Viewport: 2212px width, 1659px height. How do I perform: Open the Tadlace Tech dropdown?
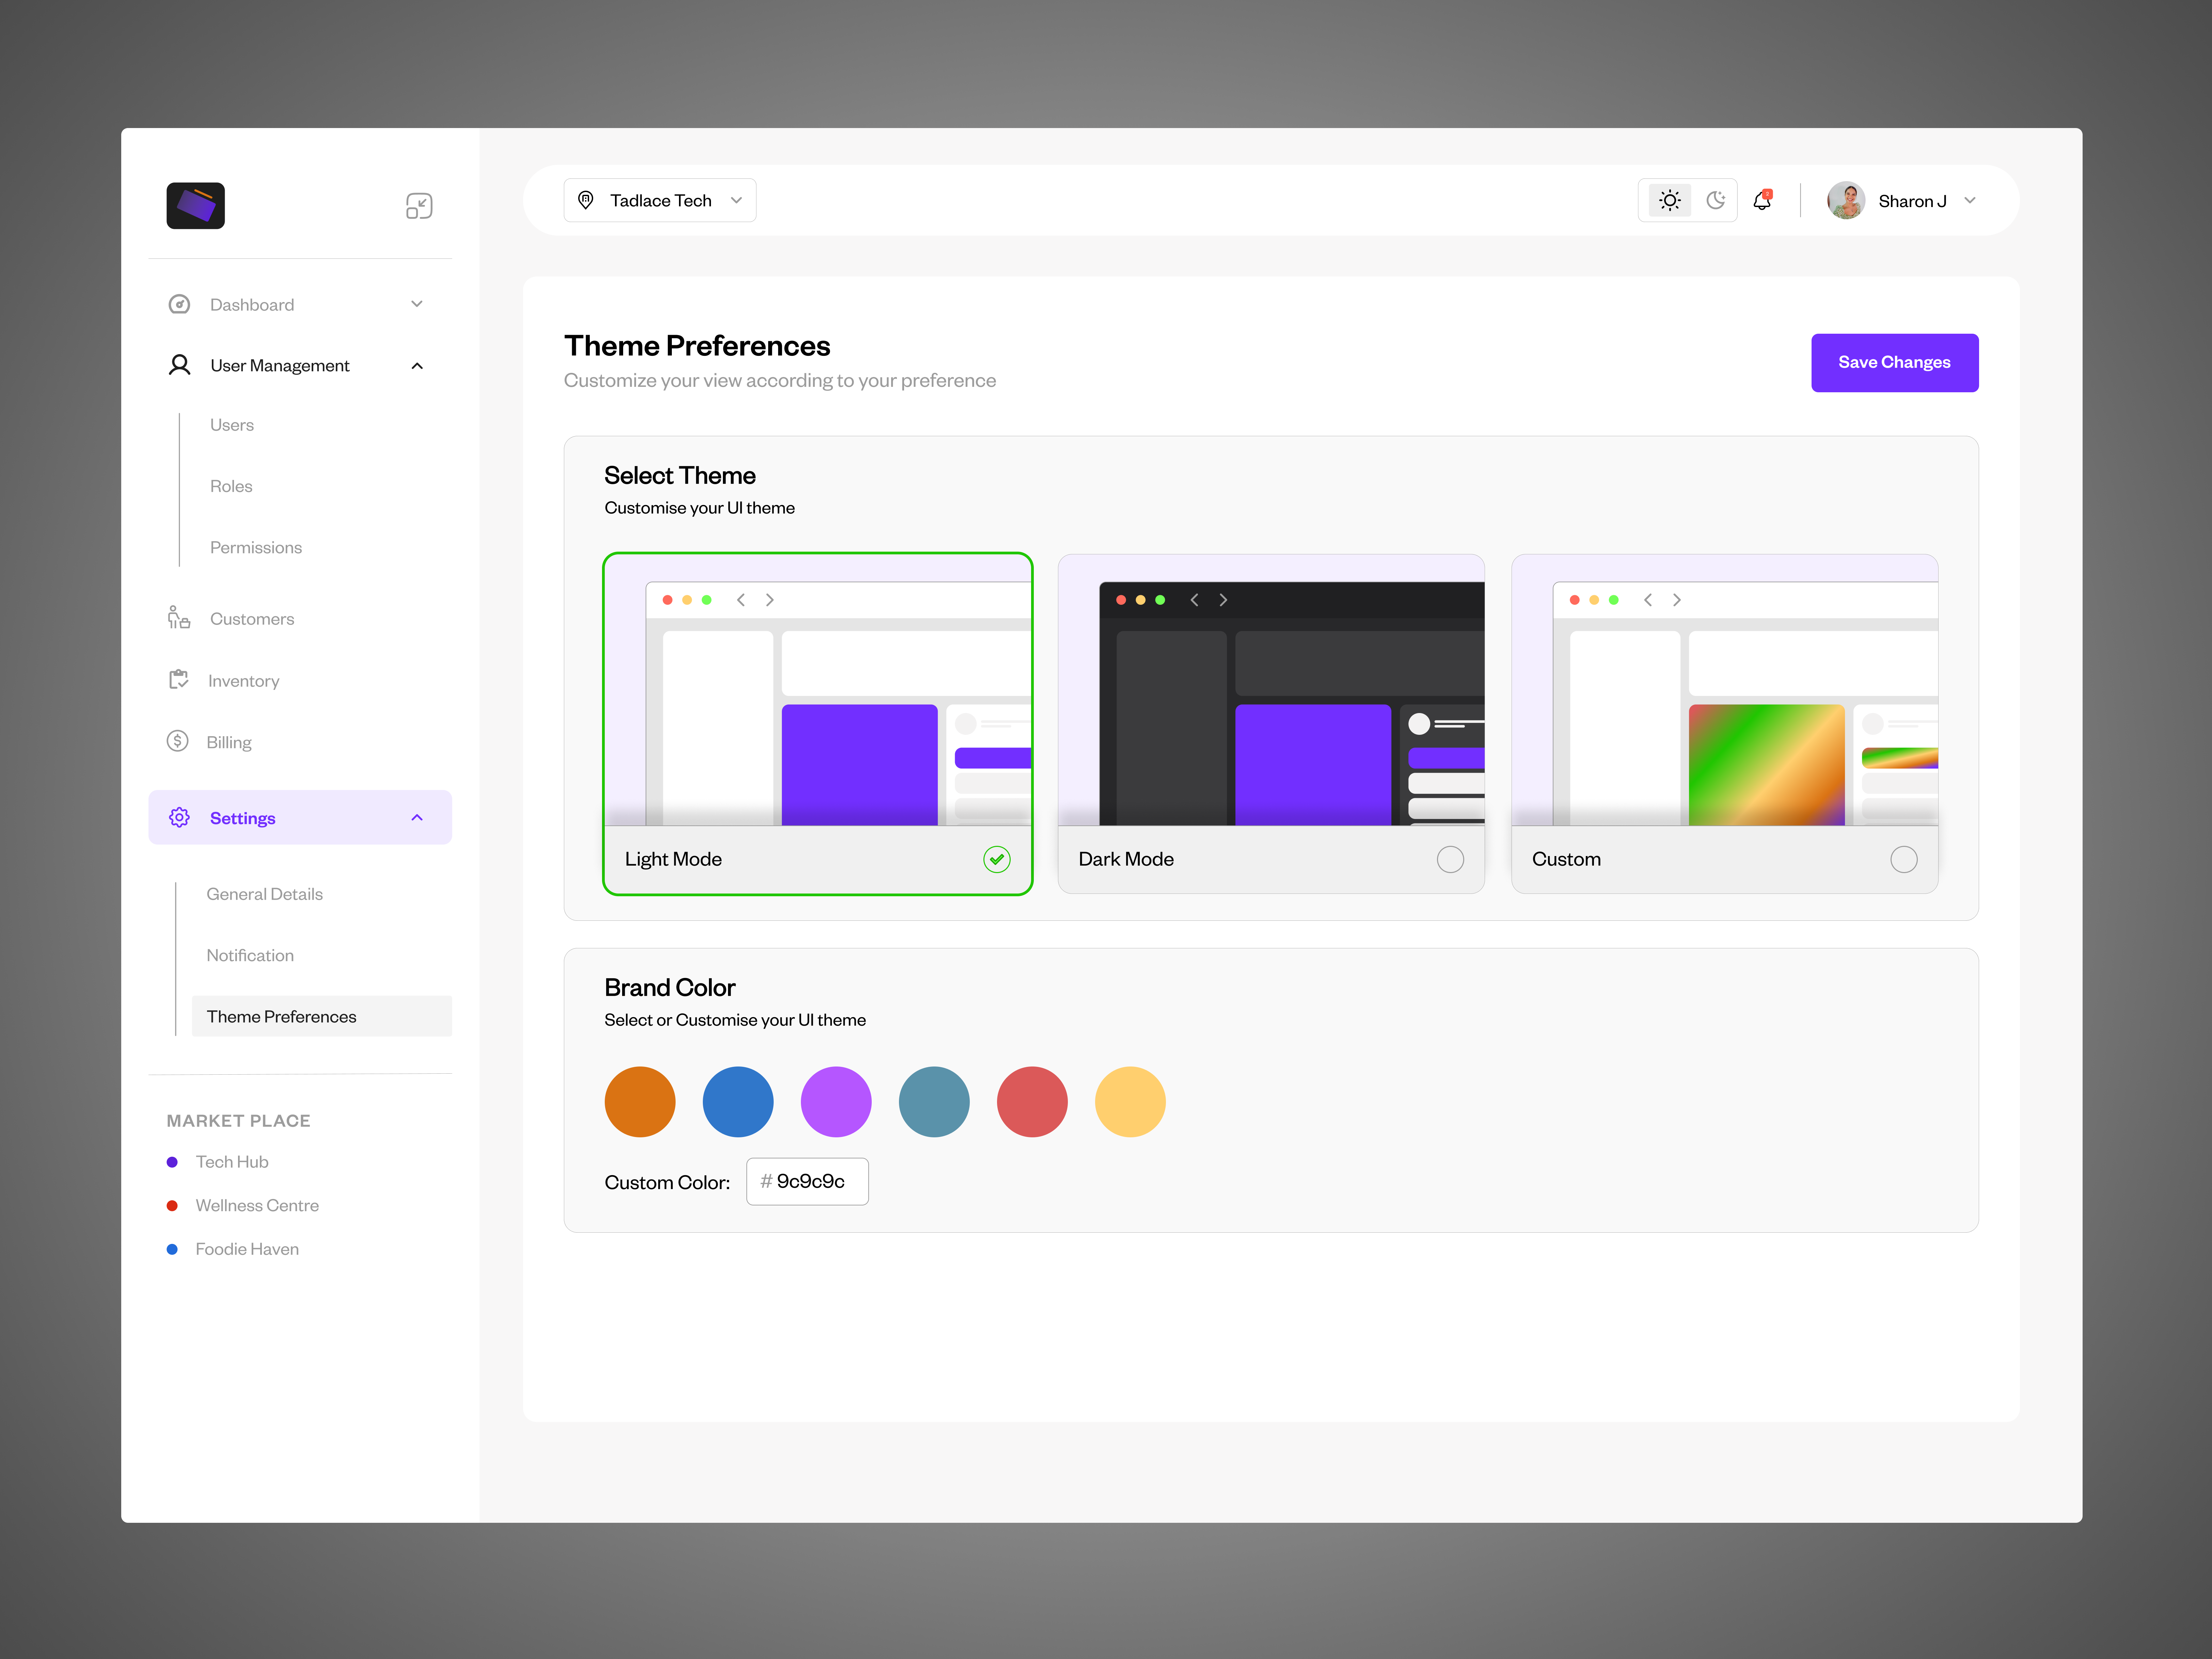tap(660, 200)
